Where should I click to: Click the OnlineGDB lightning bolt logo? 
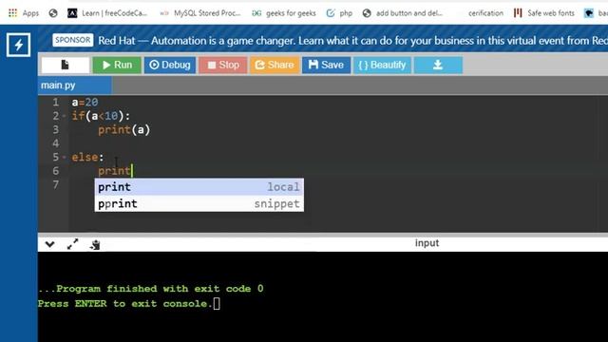(x=18, y=45)
